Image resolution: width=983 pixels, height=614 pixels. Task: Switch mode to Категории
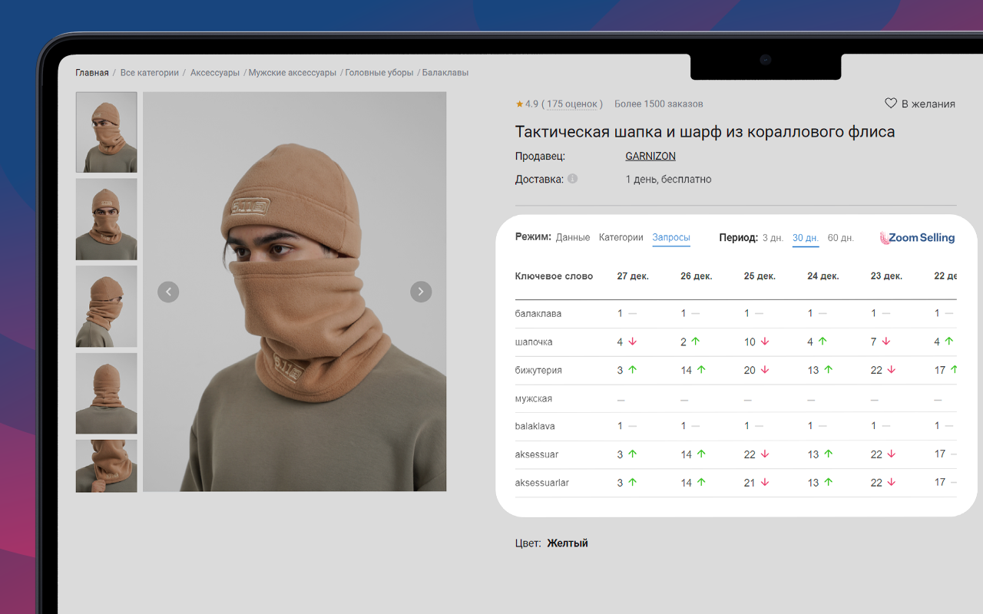pyautogui.click(x=621, y=238)
